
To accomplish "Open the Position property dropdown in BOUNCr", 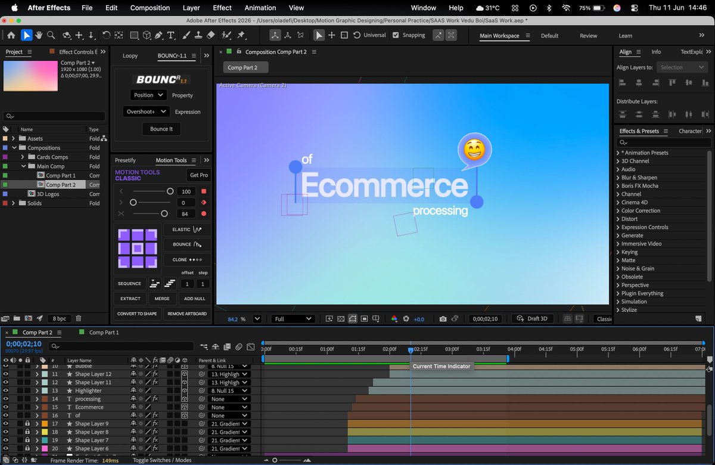I will coord(149,95).
